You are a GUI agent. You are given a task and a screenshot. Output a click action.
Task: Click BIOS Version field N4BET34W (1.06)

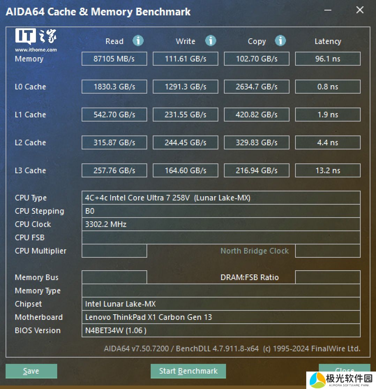[221, 330]
